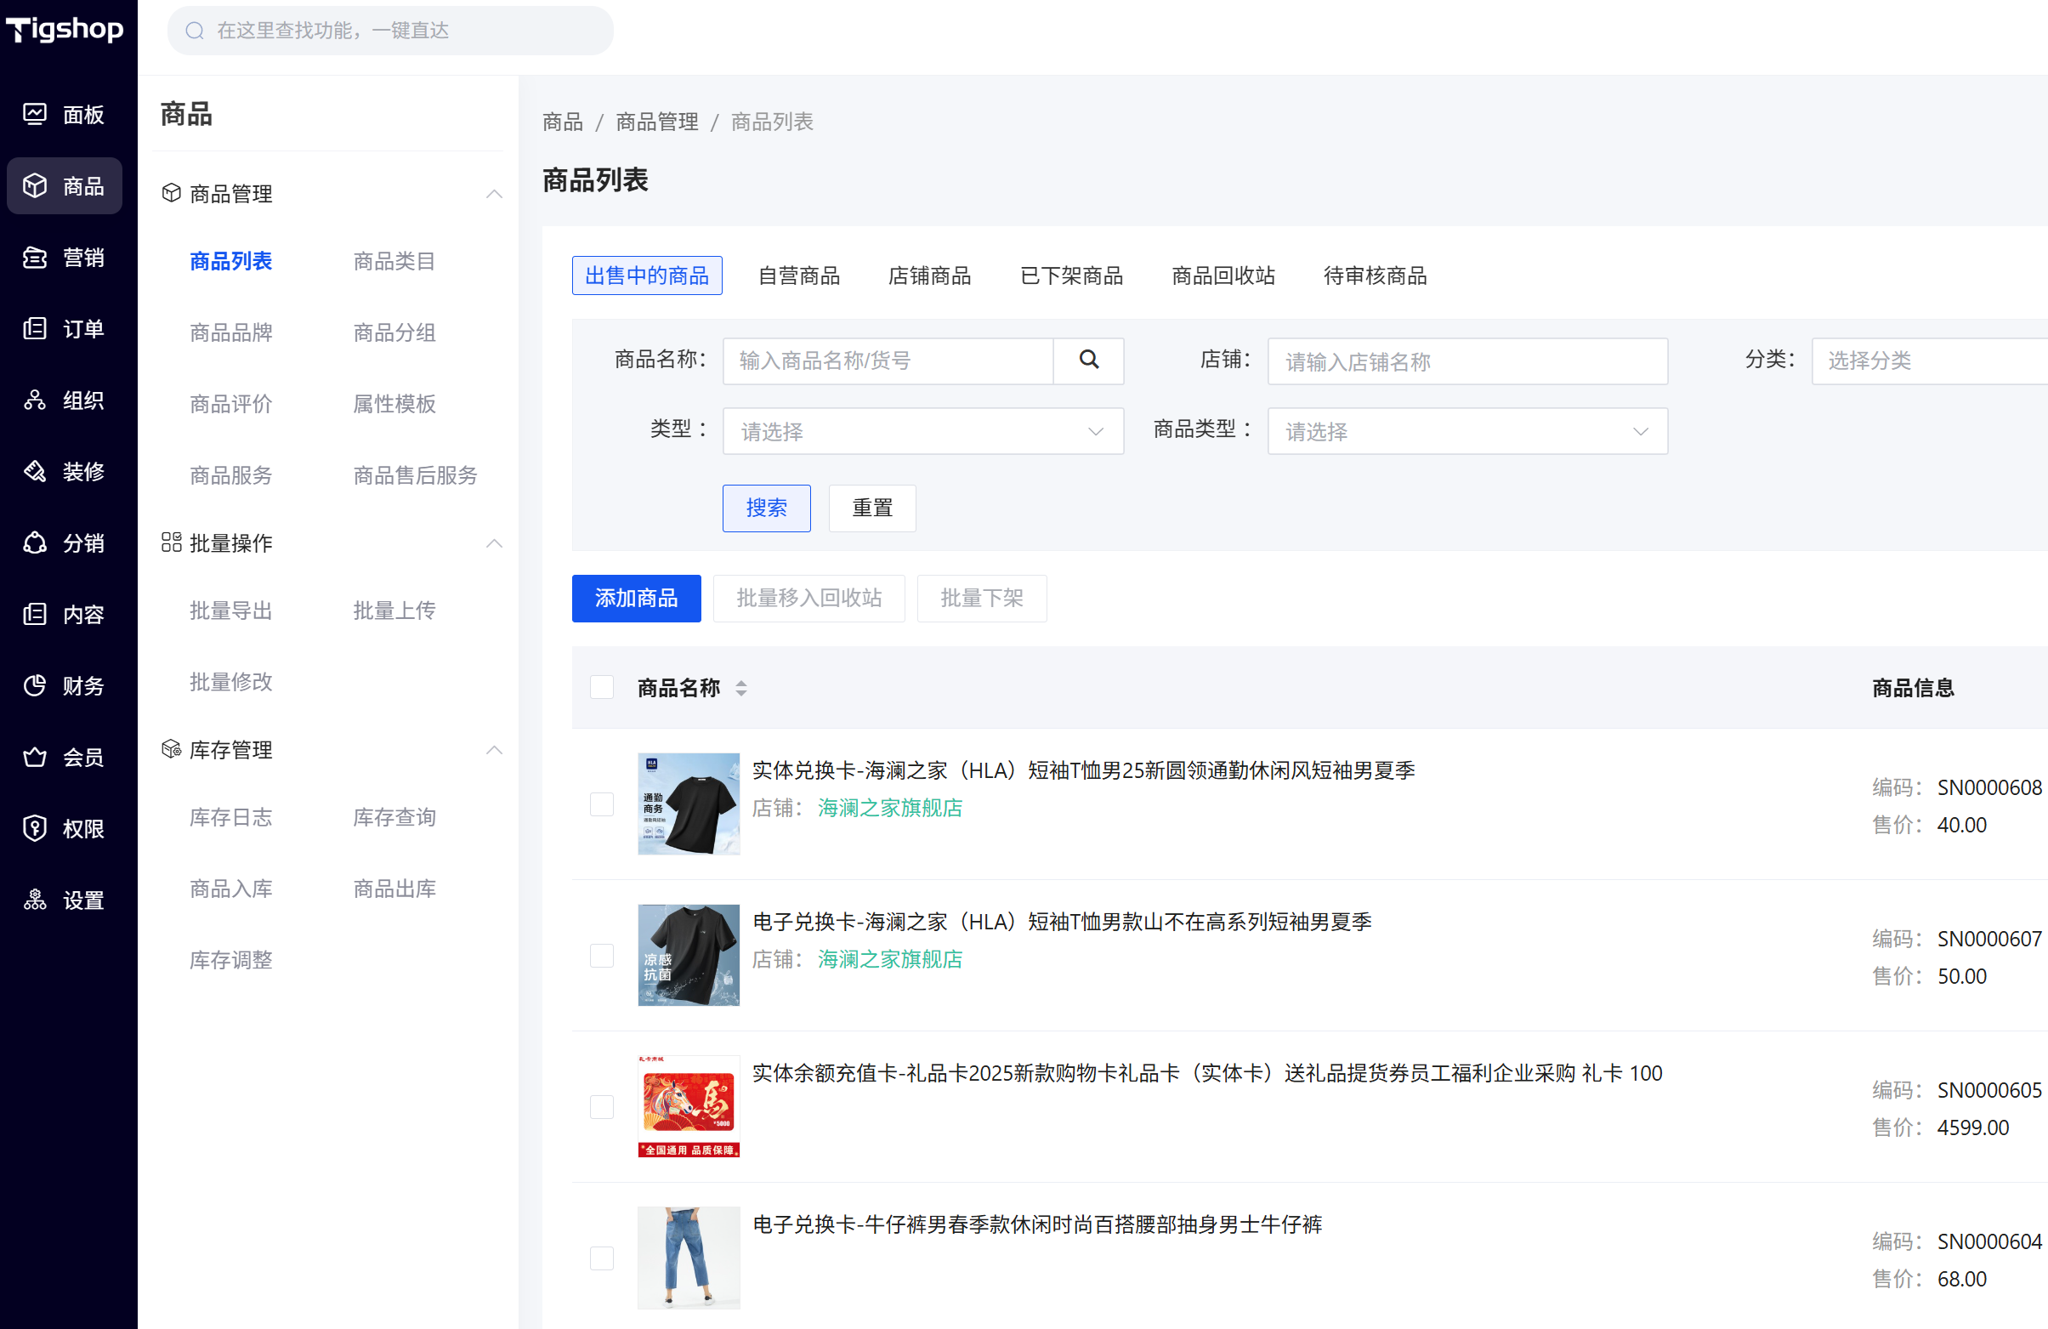Screen dimensions: 2048x1329
Task: Open the 商品类型 dropdown selector
Action: (1467, 432)
